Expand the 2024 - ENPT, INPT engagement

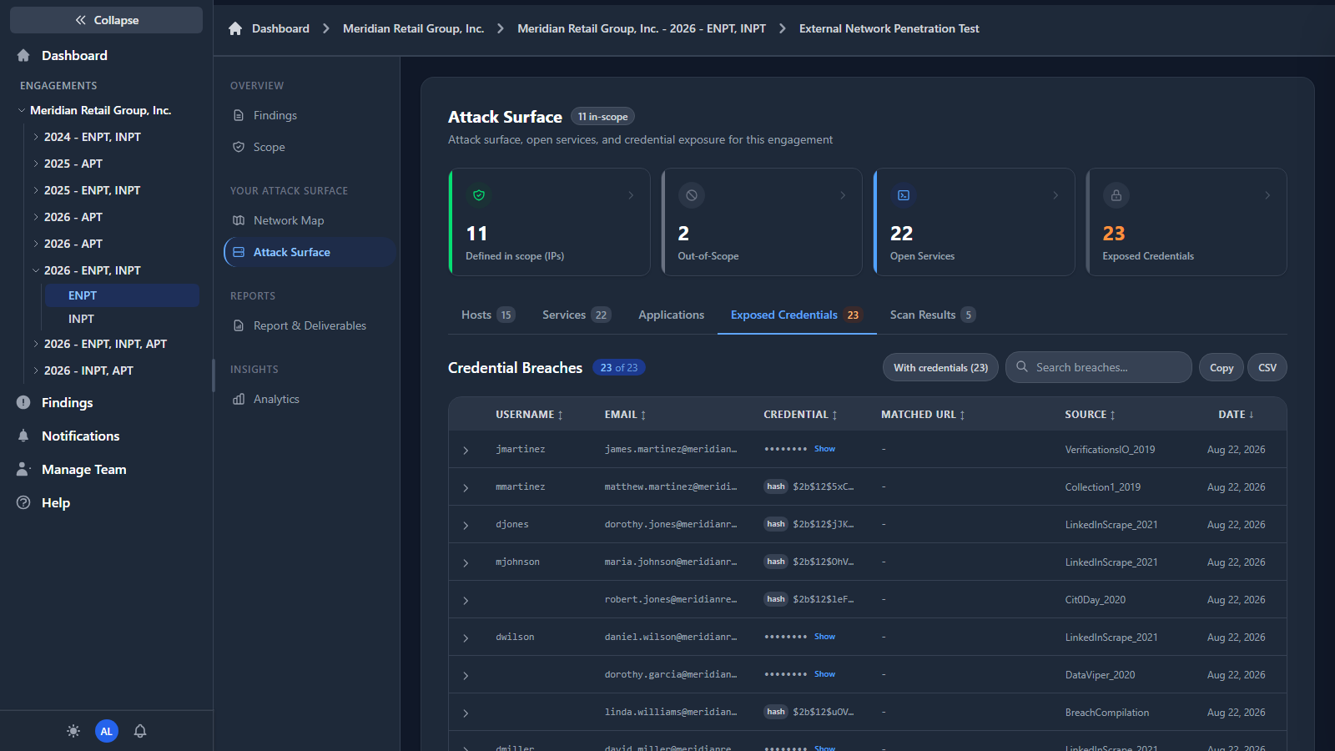coord(36,137)
